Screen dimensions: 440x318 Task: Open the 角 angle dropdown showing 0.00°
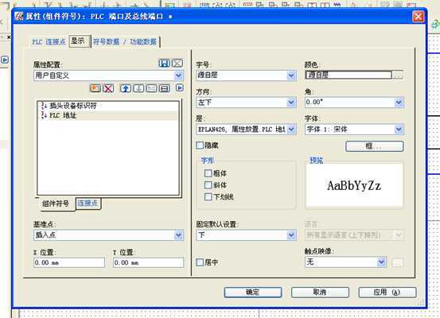pyautogui.click(x=354, y=103)
